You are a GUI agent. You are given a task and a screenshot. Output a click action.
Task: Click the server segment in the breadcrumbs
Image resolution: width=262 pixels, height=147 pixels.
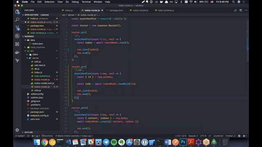point(71,15)
